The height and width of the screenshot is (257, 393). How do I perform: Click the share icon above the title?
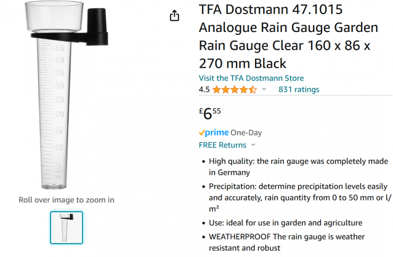tap(174, 16)
